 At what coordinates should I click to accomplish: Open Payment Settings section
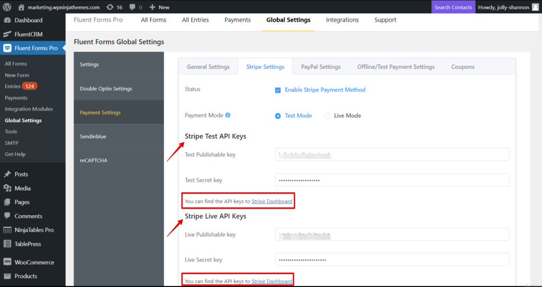[x=119, y=112]
